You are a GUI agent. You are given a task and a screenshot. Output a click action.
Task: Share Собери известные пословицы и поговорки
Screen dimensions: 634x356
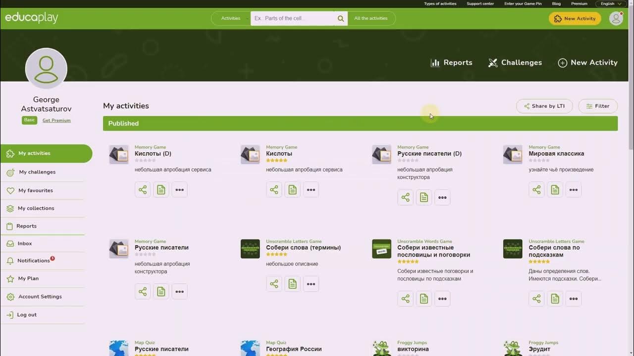tap(405, 299)
